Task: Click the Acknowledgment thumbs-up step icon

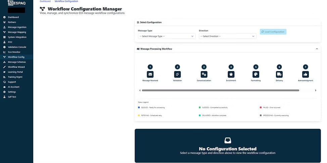Action: (x=306, y=74)
